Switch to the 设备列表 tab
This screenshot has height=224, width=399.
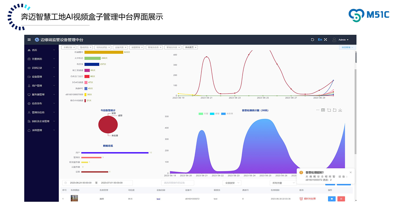coord(120,47)
